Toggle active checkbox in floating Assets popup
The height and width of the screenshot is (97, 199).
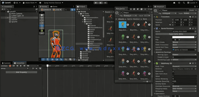click(121, 13)
